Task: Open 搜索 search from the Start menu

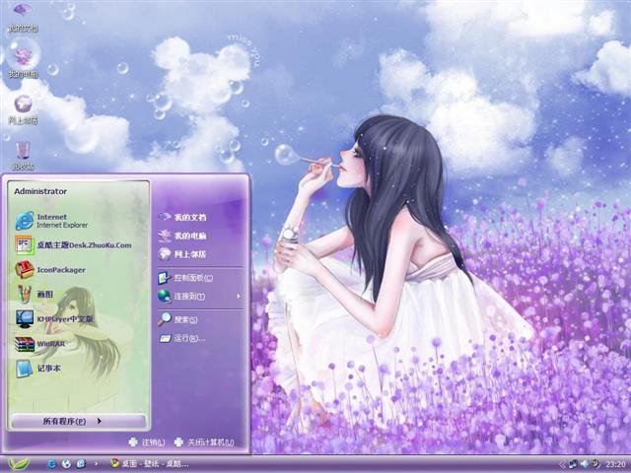Action: click(177, 319)
